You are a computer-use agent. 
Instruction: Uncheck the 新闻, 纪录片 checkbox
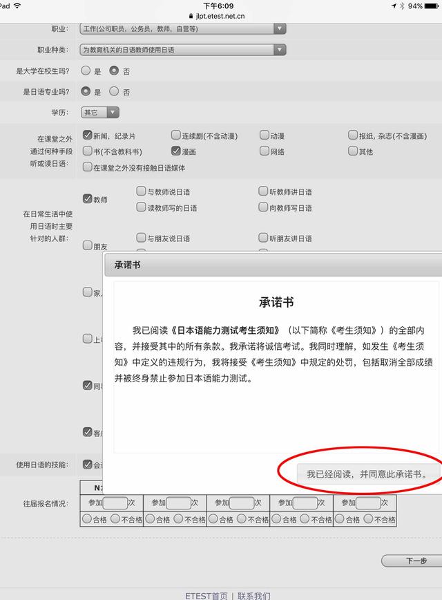point(88,135)
